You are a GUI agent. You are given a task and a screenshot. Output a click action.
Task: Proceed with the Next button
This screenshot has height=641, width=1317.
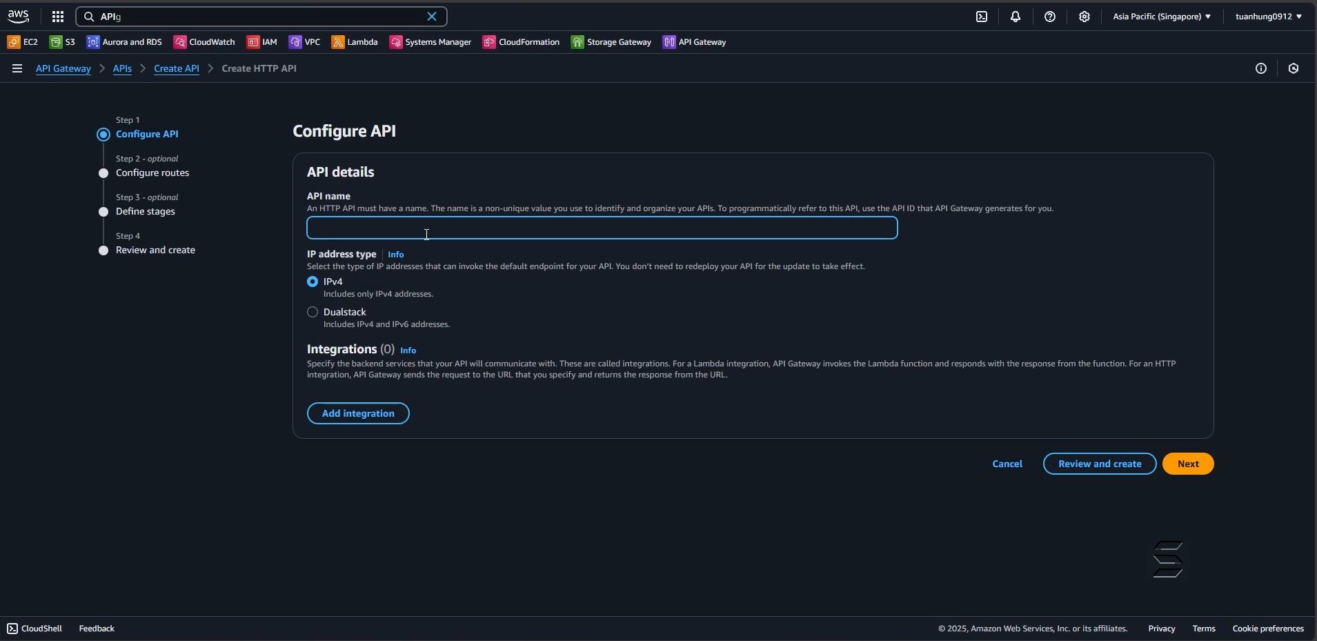click(x=1188, y=464)
